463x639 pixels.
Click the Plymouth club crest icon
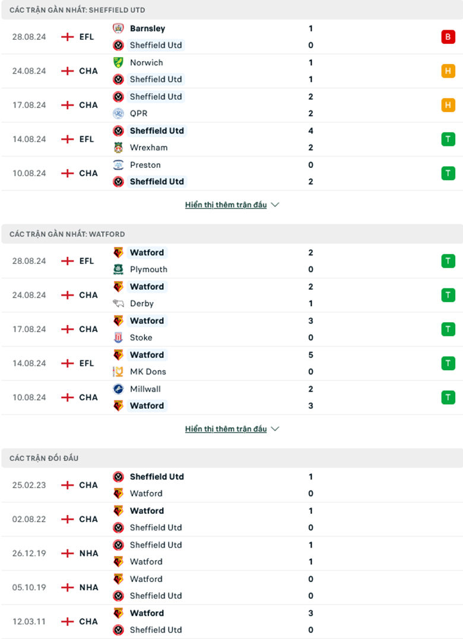(118, 269)
